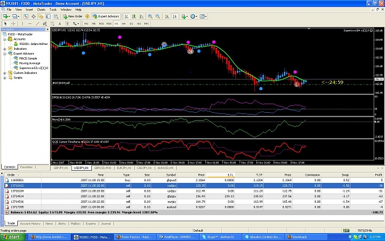The height and width of the screenshot is (241, 385).
Task: Show the Market Watch window
Action: pos(26,16)
